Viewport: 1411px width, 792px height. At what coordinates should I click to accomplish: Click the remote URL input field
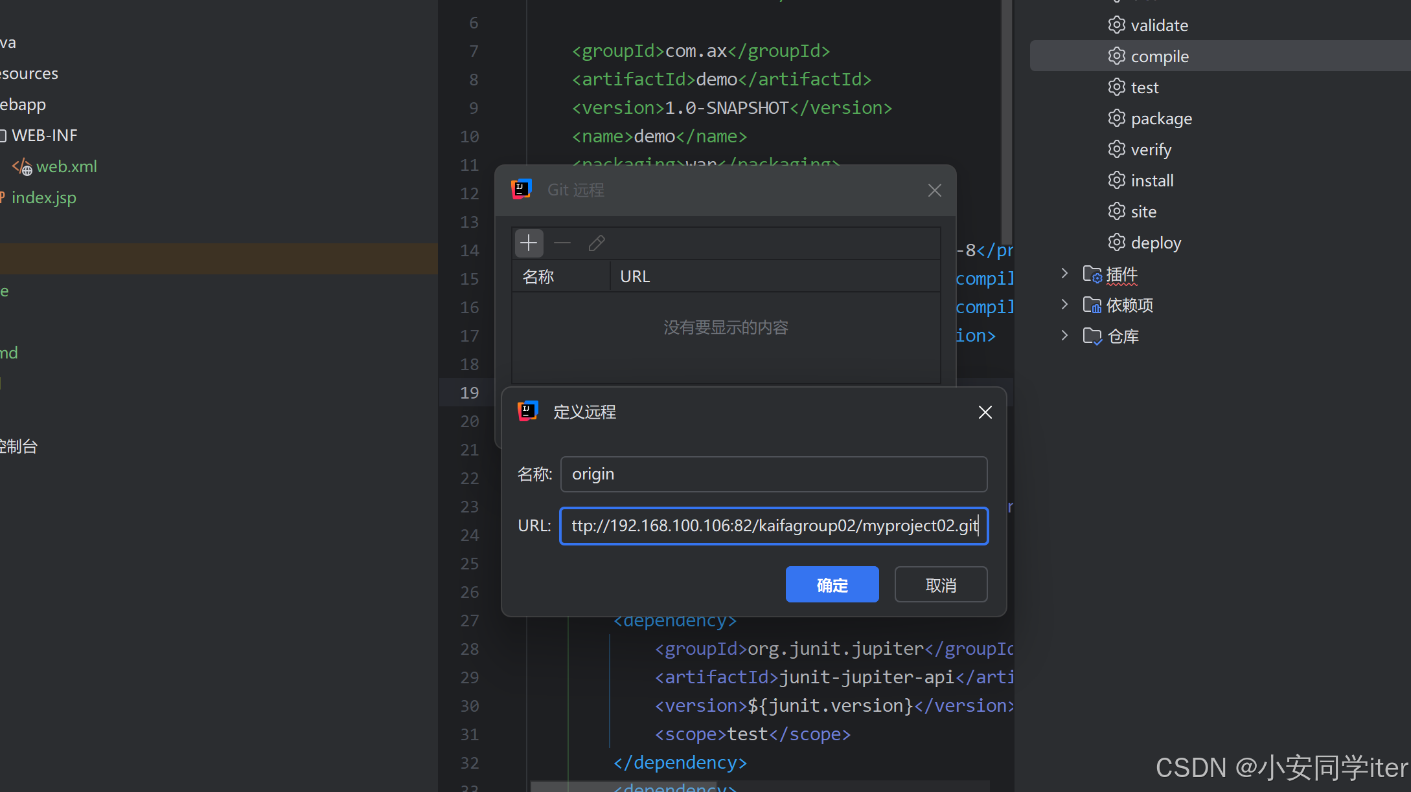click(x=774, y=526)
